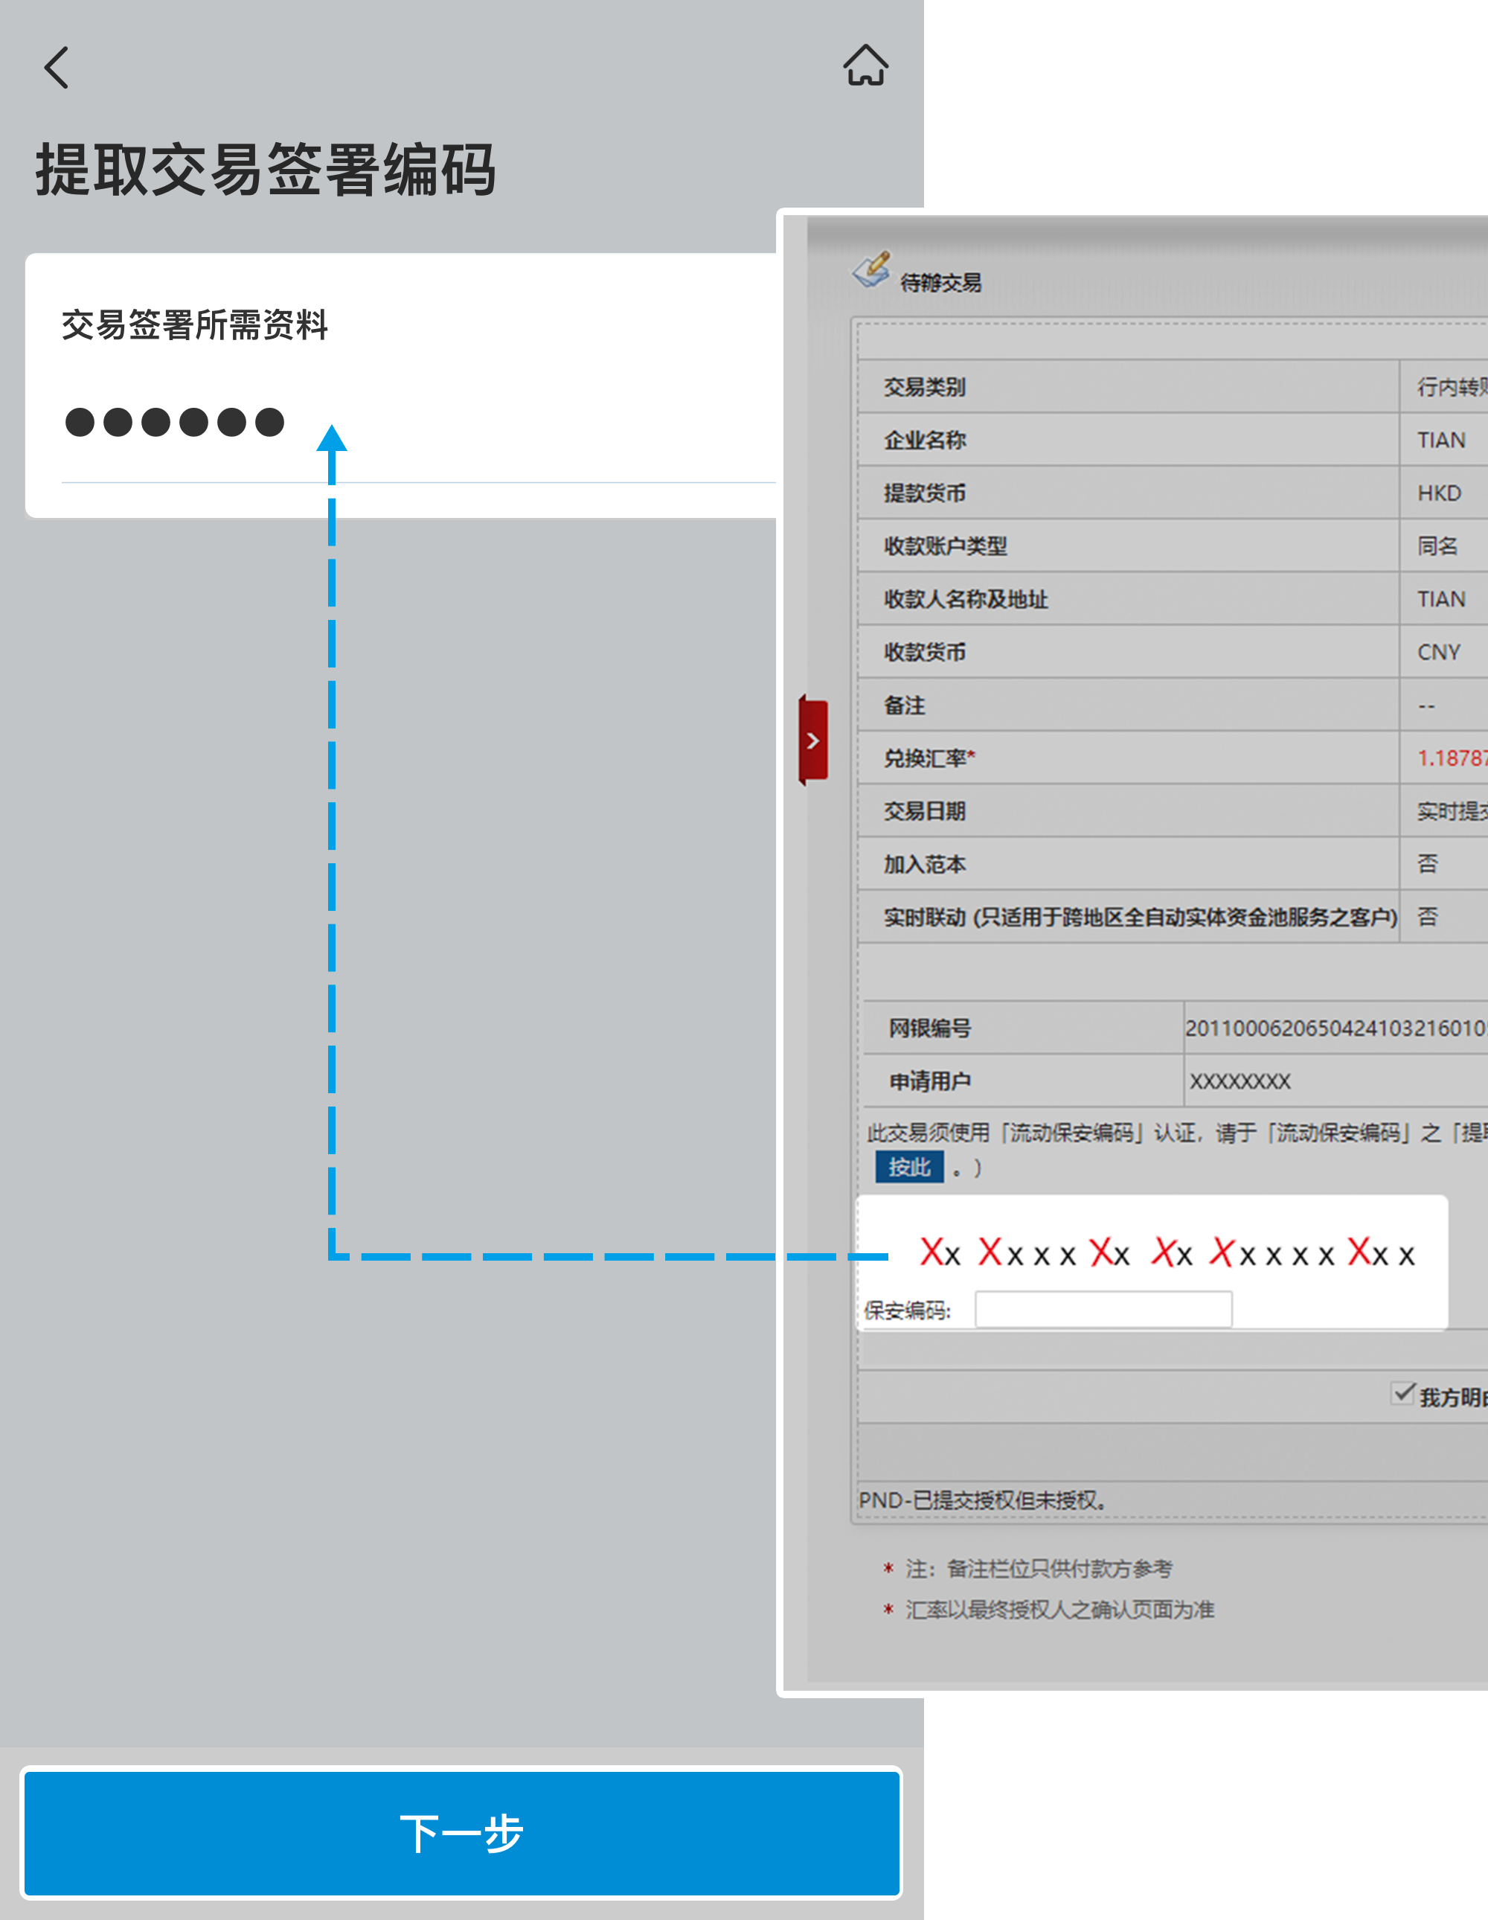Tap the masked transaction signing data field
Viewport: 1488px width, 1920px height.
[x=176, y=422]
